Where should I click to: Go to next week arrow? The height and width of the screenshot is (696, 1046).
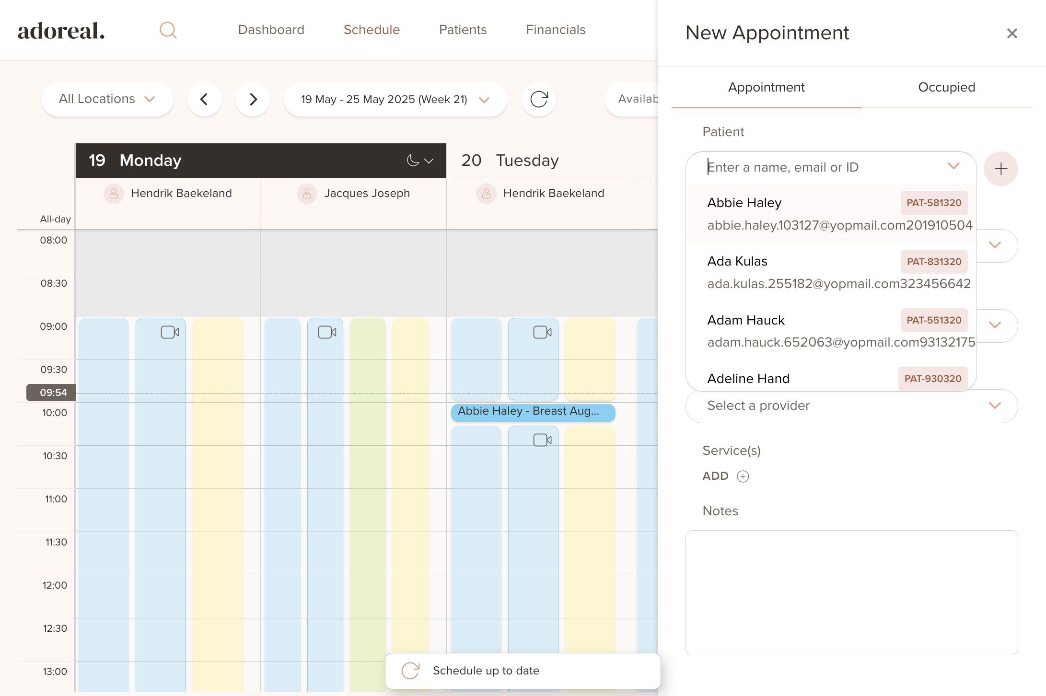253,99
